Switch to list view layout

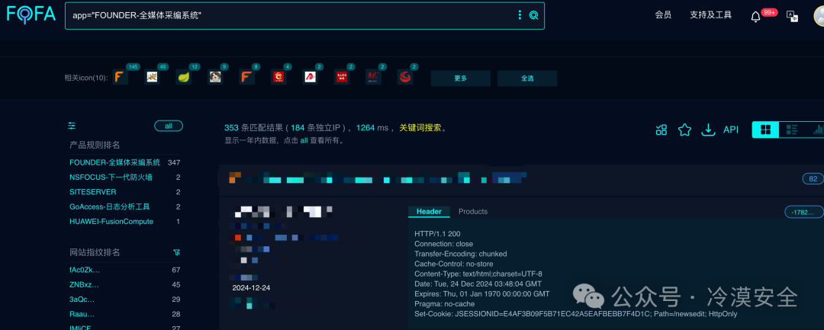[792, 130]
